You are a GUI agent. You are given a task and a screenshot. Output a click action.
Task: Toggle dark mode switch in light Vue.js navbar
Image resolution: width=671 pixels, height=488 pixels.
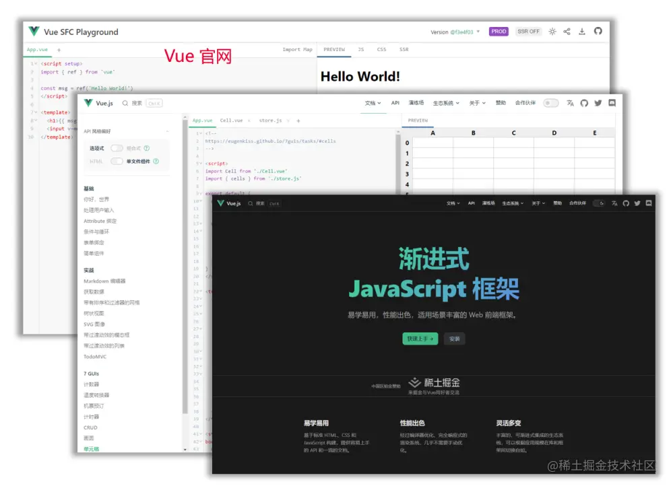tap(551, 103)
